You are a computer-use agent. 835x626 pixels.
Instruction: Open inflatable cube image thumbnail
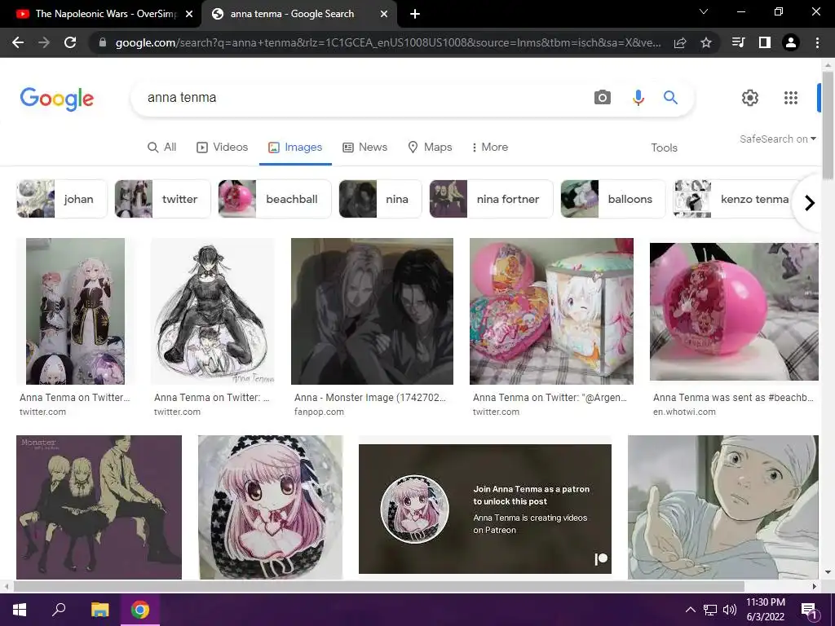(x=551, y=311)
